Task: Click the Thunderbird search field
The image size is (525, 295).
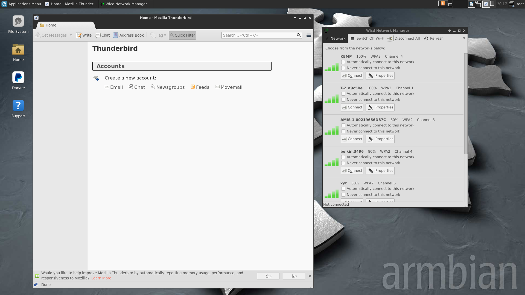Action: click(x=258, y=35)
